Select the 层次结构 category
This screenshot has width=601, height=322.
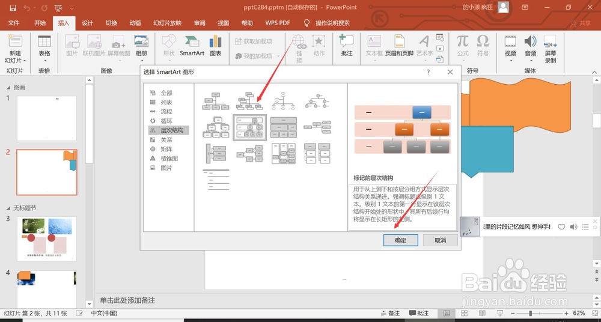[168, 130]
